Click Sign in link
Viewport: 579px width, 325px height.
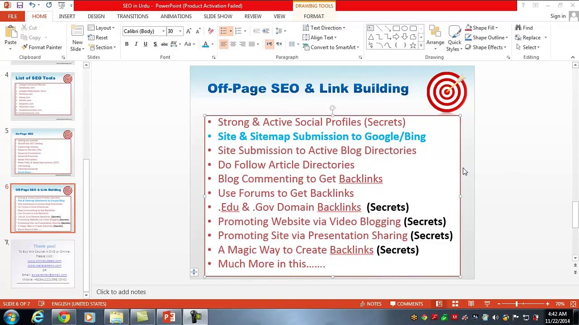(x=558, y=16)
